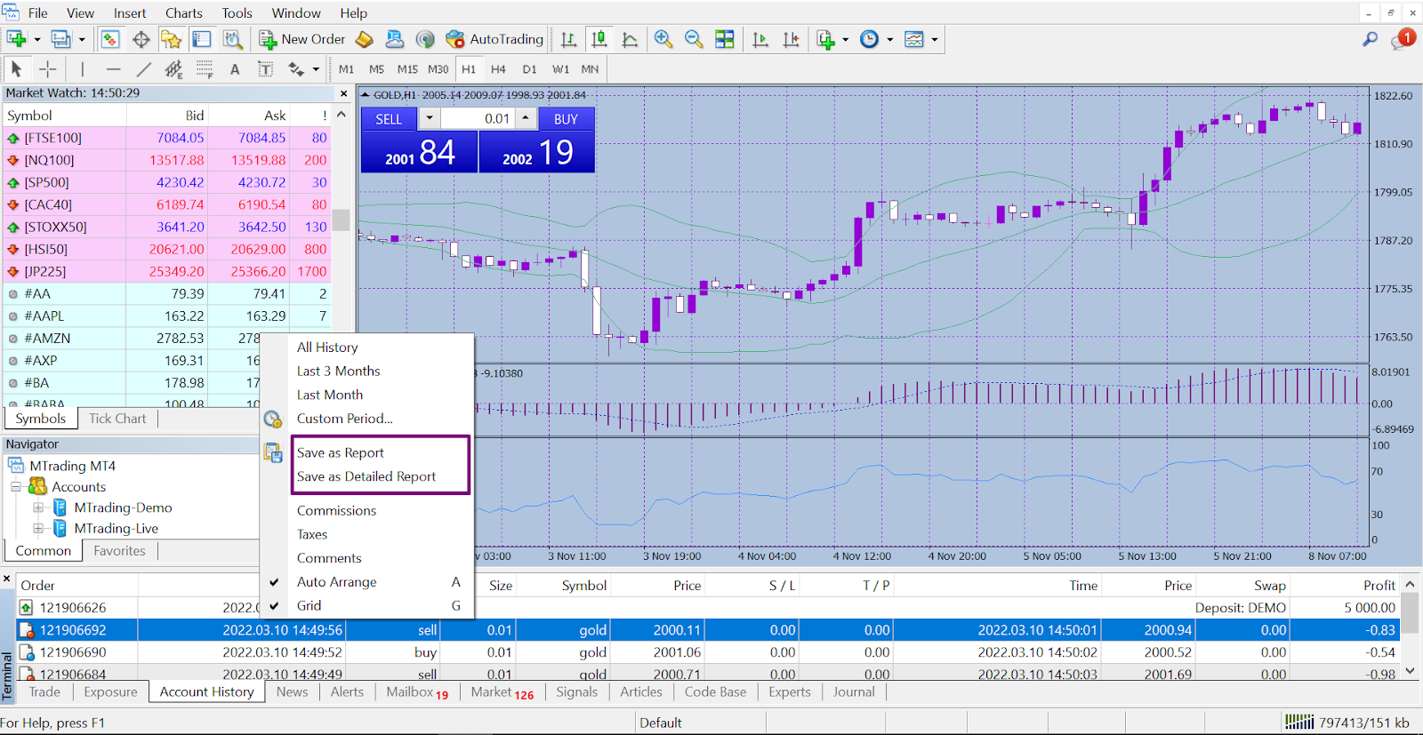Image resolution: width=1423 pixels, height=735 pixels.
Task: Expand the indicators dropdown arrow
Action: [845, 39]
